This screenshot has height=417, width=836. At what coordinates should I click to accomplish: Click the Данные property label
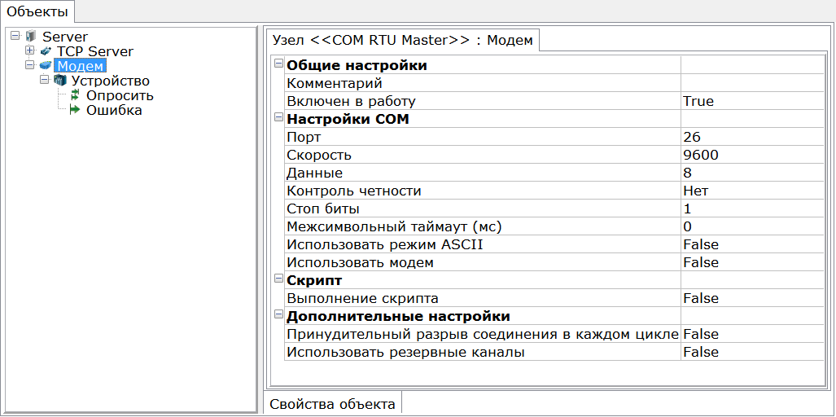(314, 173)
